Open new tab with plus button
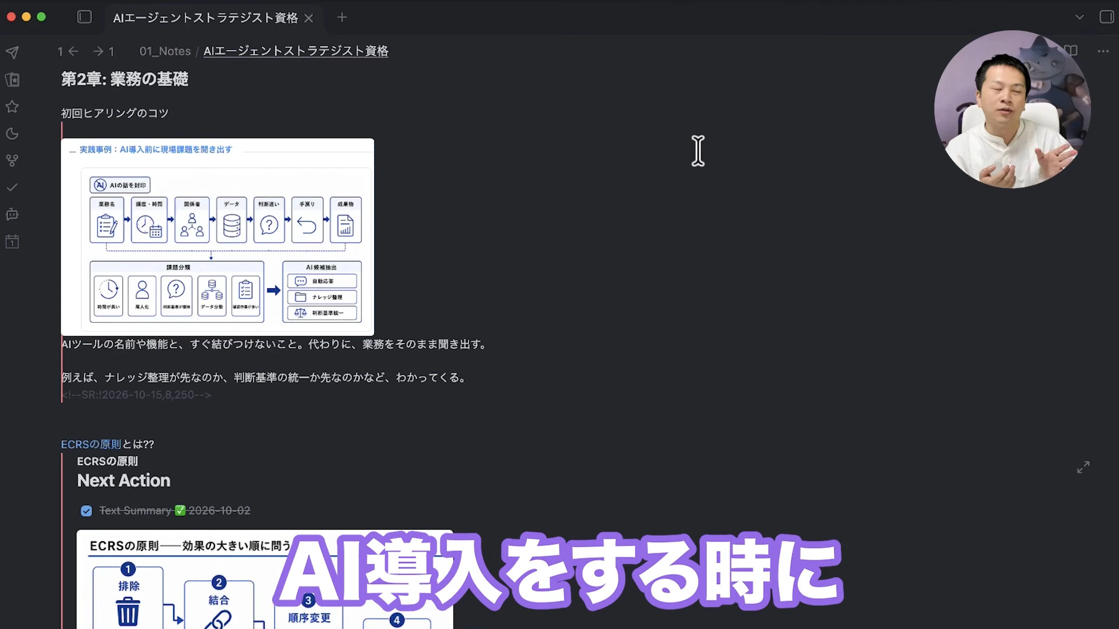 [342, 17]
